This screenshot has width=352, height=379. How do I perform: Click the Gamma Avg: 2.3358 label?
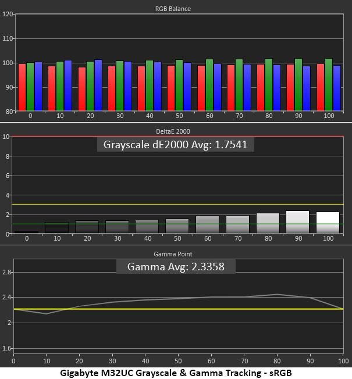tap(176, 267)
